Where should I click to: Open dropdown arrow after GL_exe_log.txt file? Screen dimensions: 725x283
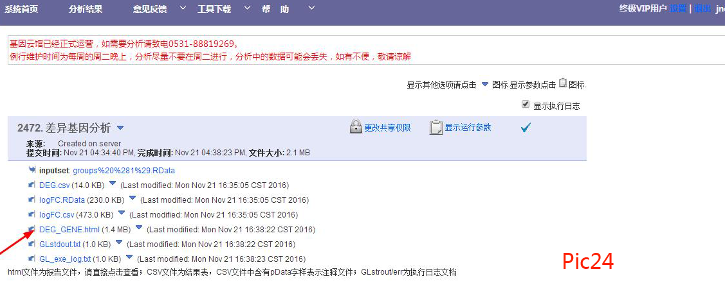(129, 258)
